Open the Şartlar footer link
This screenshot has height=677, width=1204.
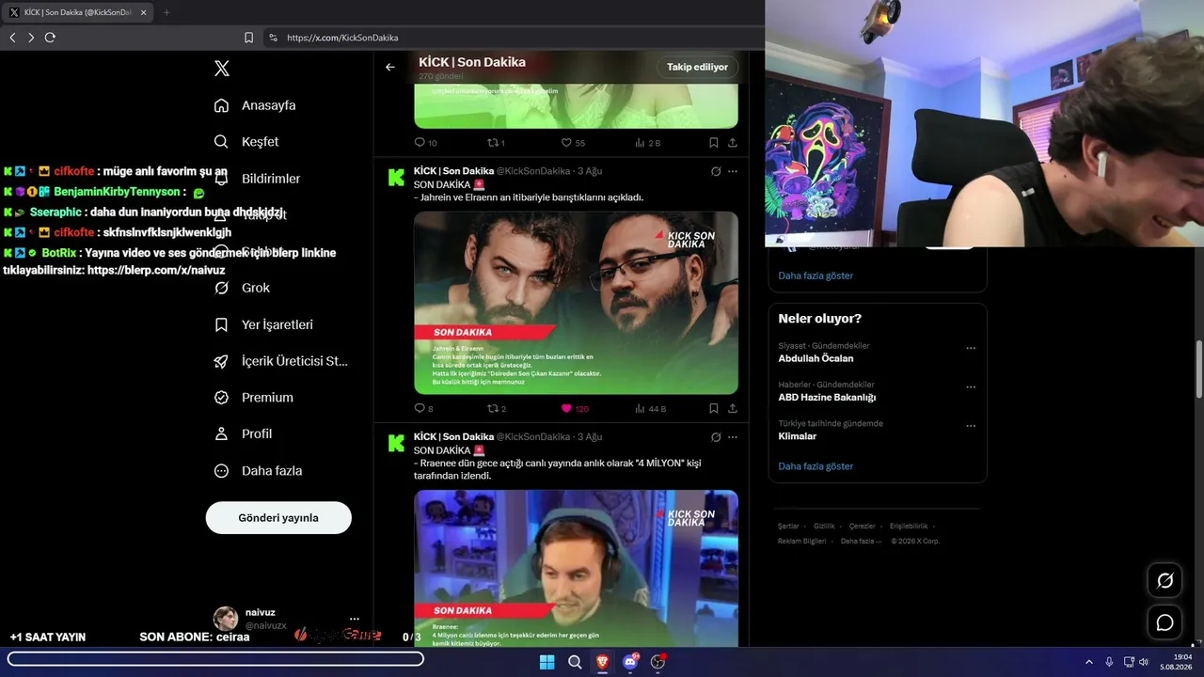click(x=788, y=527)
